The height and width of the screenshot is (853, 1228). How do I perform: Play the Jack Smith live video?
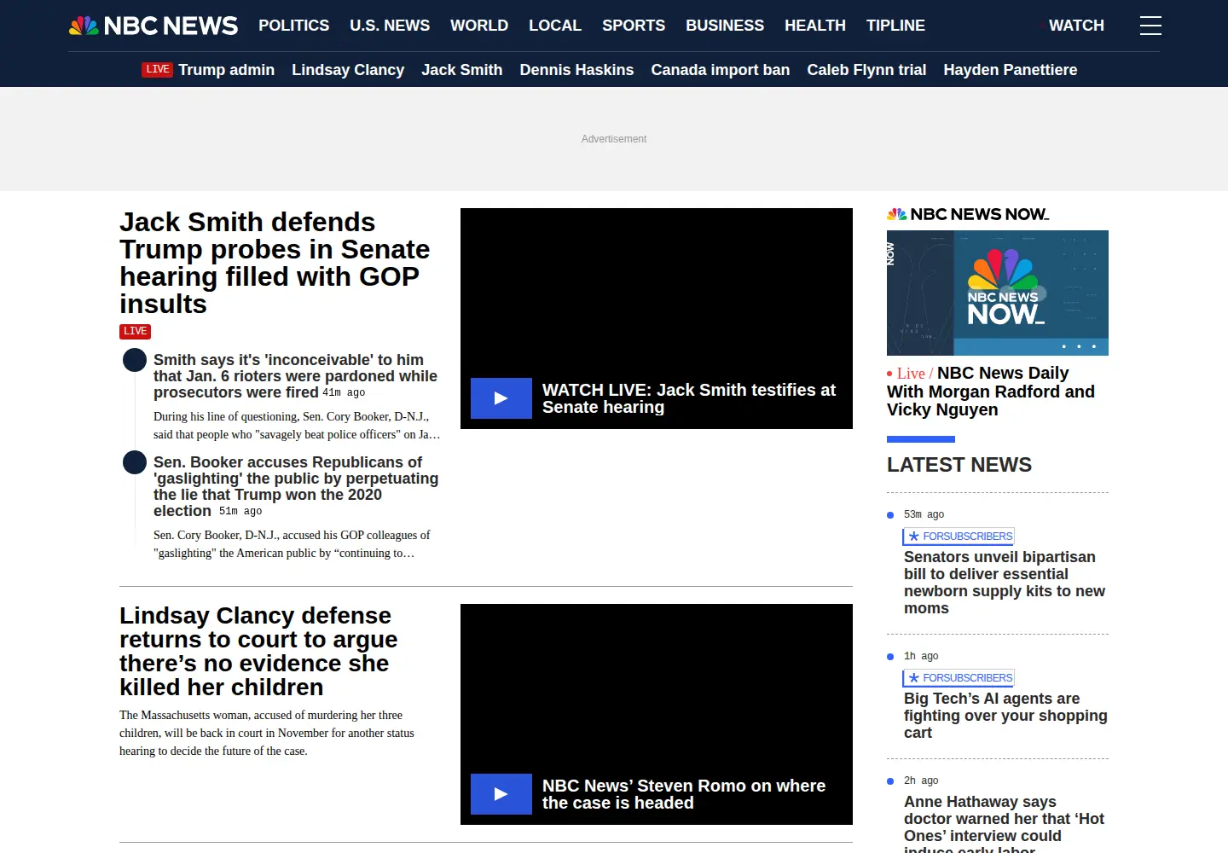(x=501, y=398)
